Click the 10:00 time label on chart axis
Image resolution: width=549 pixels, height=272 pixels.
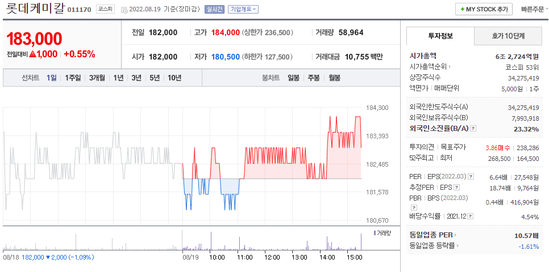coord(217,257)
